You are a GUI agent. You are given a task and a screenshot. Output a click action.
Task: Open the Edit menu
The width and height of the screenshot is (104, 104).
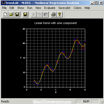coord(12,8)
